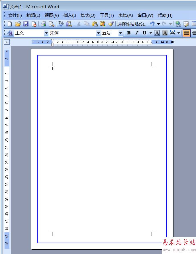Click in the document at the text cursor

[53, 69]
